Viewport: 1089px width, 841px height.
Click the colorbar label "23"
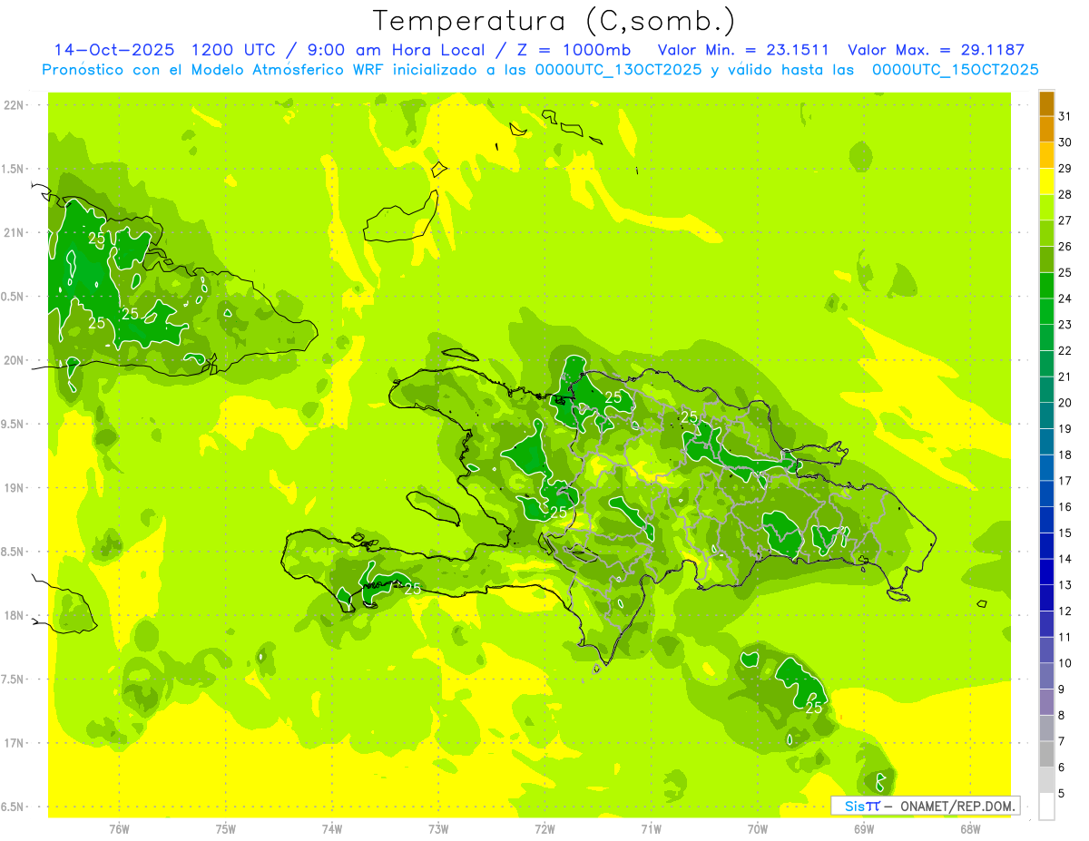coord(1065,325)
